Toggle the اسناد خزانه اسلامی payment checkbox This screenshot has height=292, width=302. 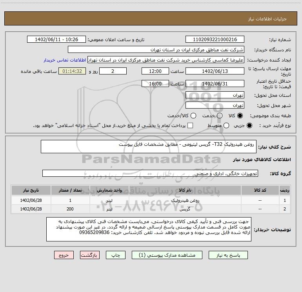(190, 125)
